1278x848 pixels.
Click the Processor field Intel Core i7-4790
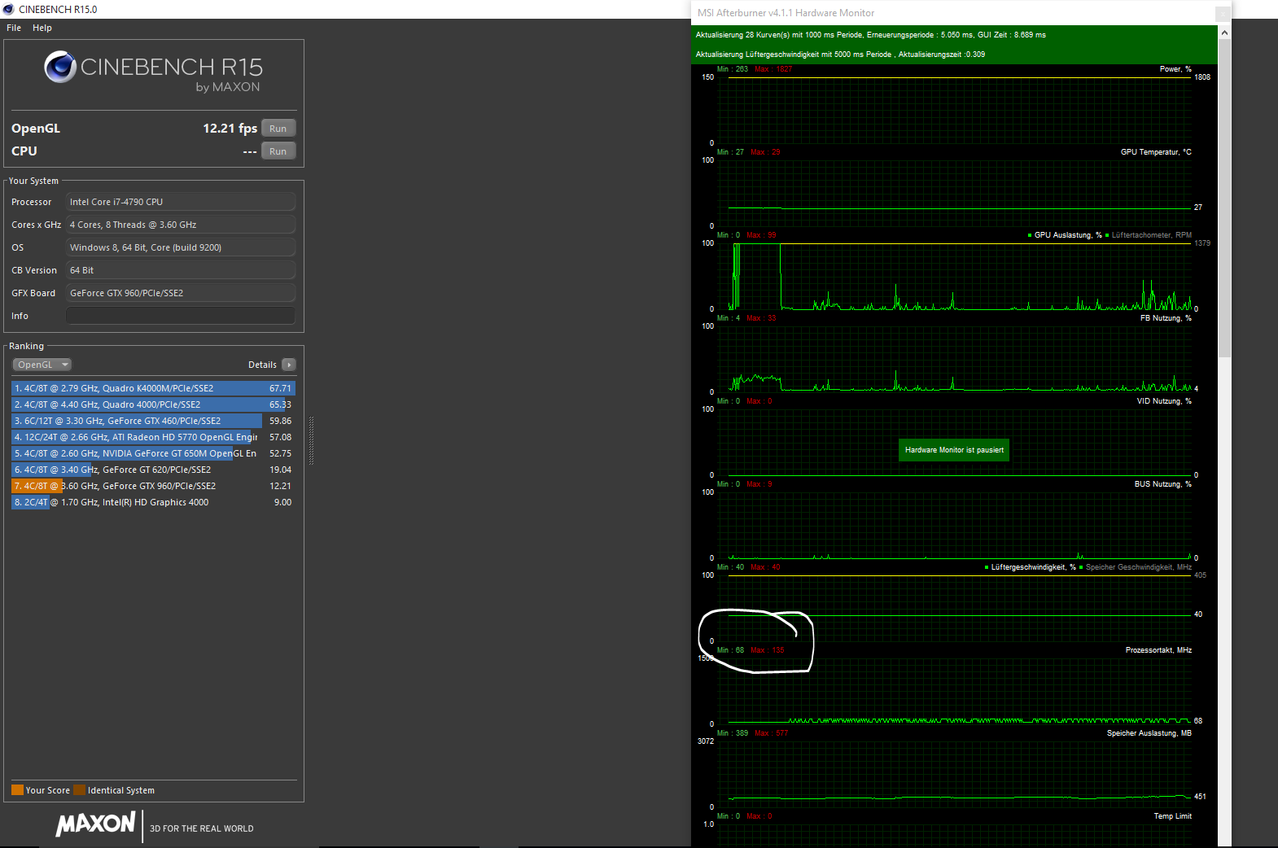[181, 202]
